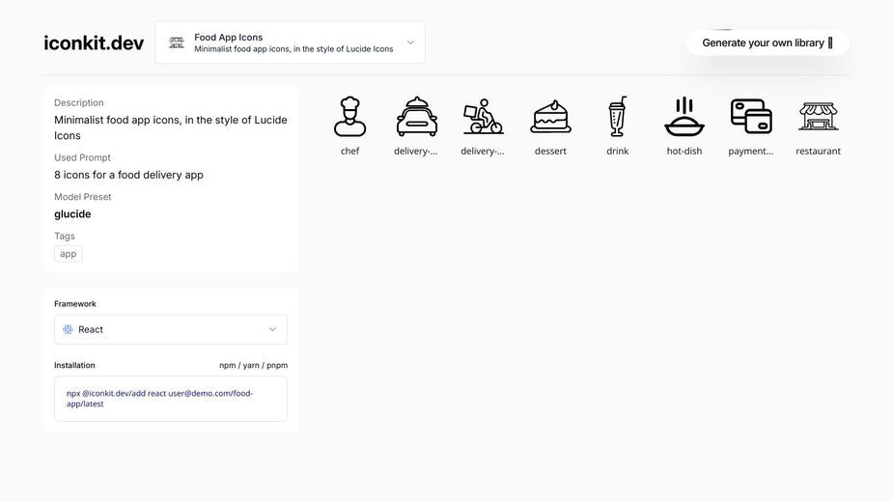Screen dimensions: 893x502
Task: Select the delivery scooter rider icon
Action: coord(483,116)
